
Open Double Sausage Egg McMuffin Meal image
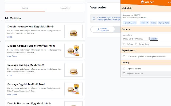click(73, 51)
